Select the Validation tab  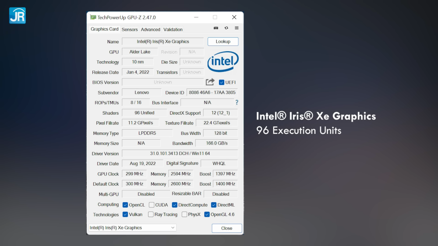pyautogui.click(x=173, y=29)
